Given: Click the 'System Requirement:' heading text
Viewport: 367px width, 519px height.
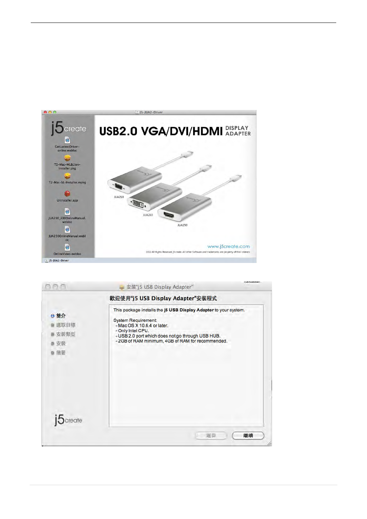Looking at the screenshot, I should 135,320.
